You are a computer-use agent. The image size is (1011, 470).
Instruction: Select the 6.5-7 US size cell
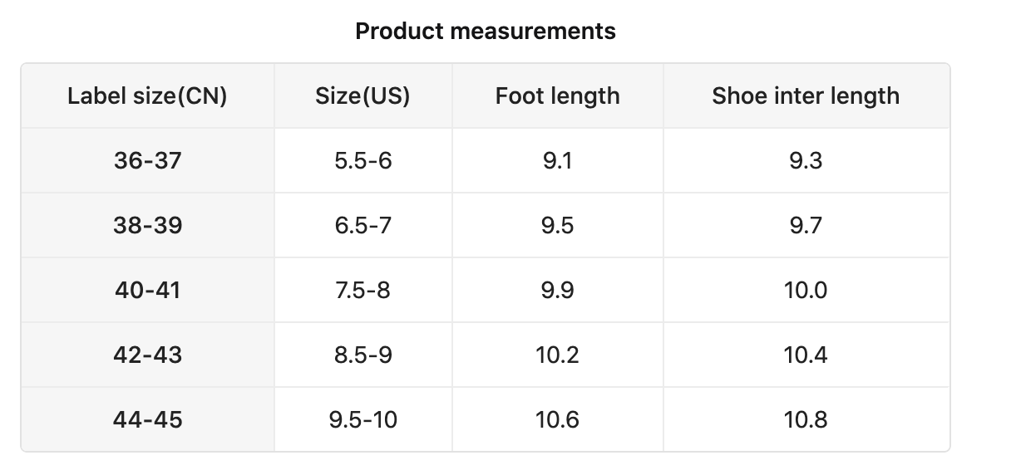[362, 225]
